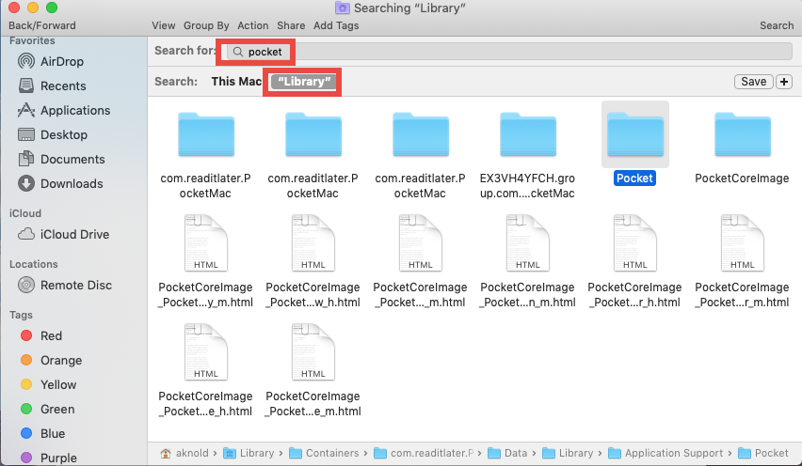This screenshot has height=466, width=802.
Task: Click the search field containing pocket
Action: (509, 52)
